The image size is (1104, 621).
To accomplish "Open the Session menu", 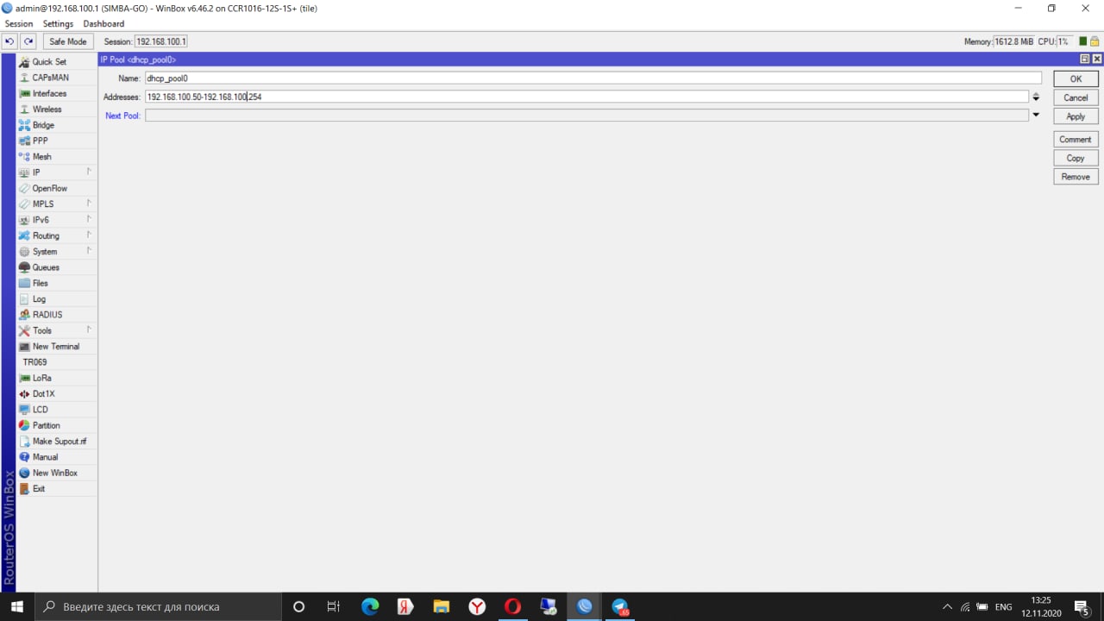I will pos(19,23).
